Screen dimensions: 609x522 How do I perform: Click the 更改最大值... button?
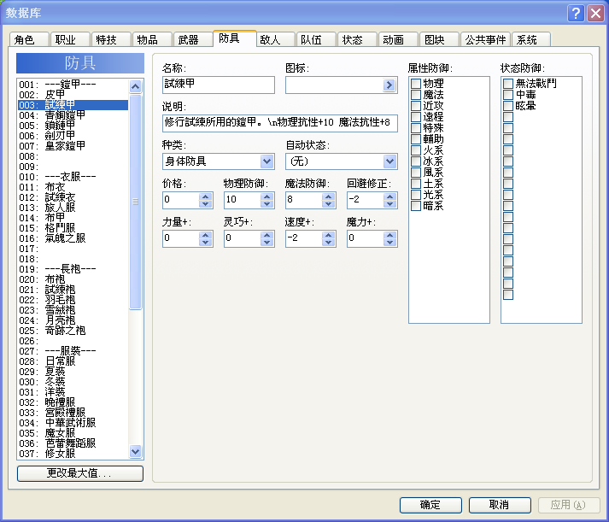tap(80, 473)
